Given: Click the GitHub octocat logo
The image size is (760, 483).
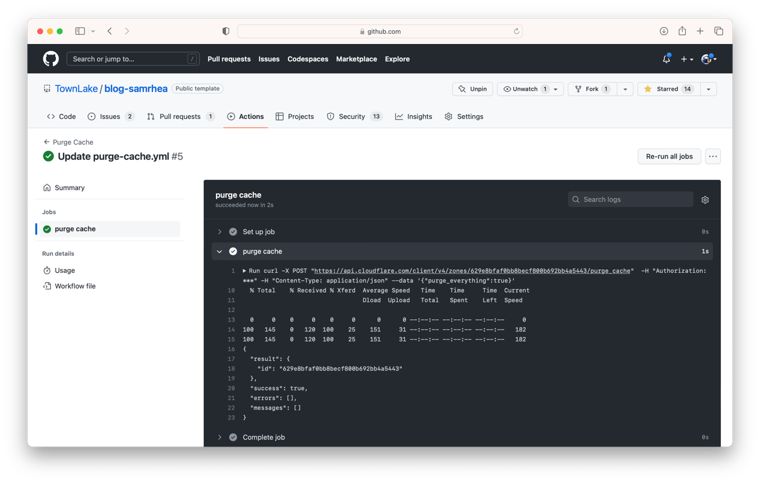Looking at the screenshot, I should tap(50, 58).
